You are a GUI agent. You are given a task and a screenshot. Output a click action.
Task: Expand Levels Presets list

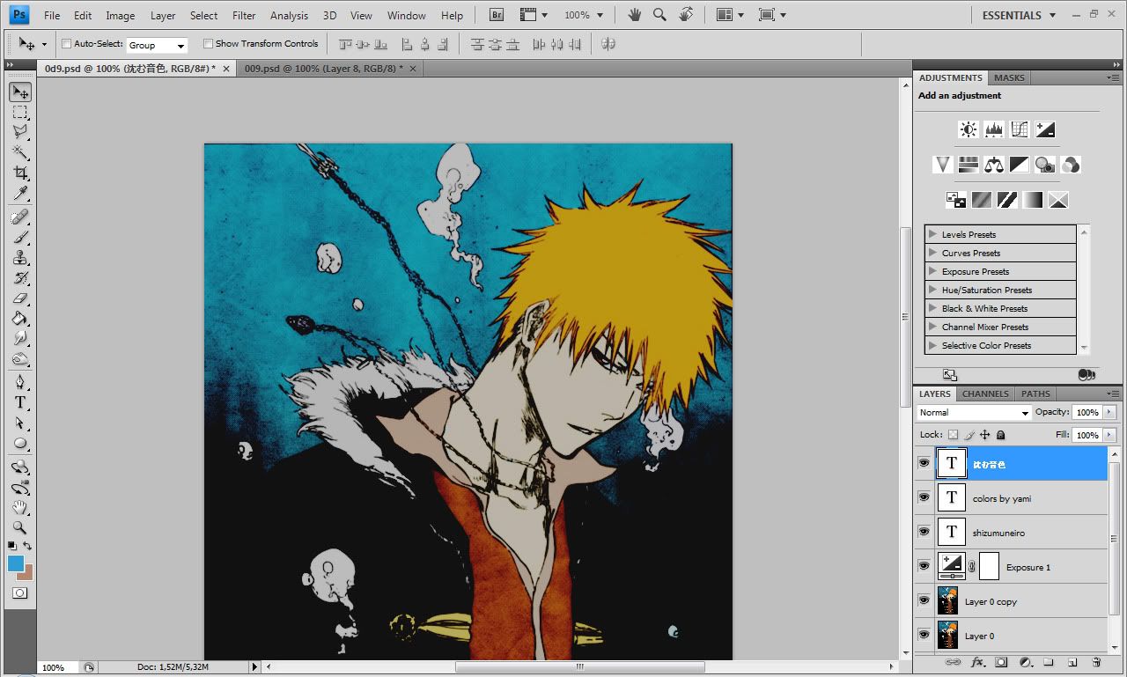932,234
